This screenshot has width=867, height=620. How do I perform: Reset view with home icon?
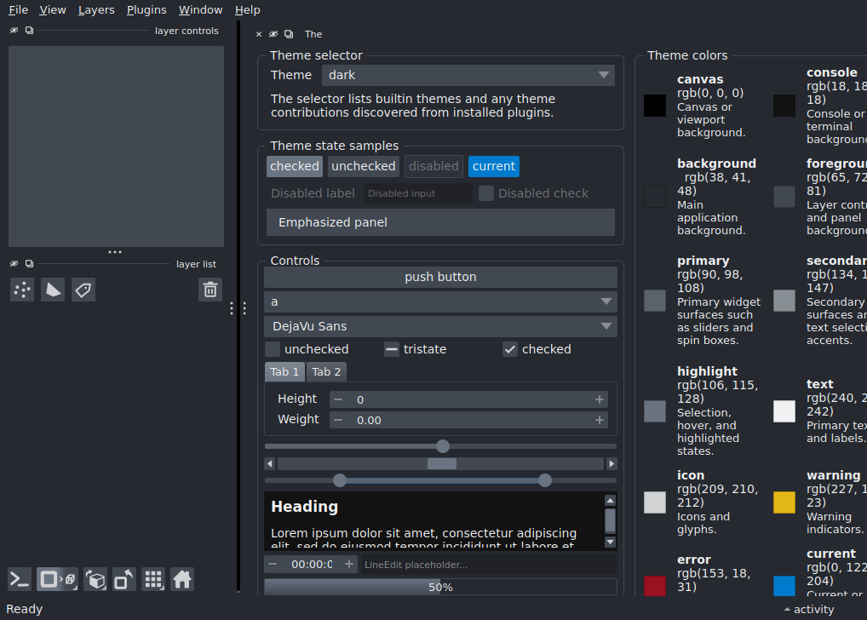pos(182,580)
